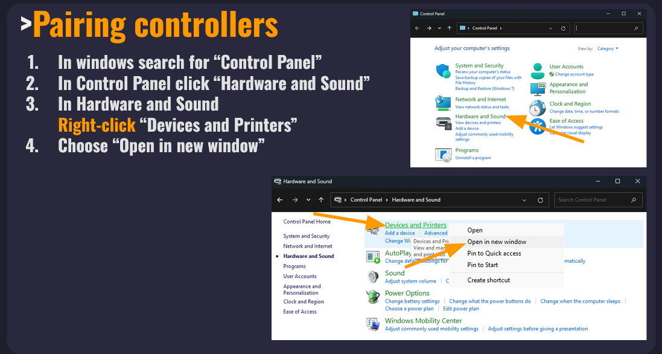Refresh the Control Panel window
This screenshot has width=662, height=354.
[x=563, y=28]
